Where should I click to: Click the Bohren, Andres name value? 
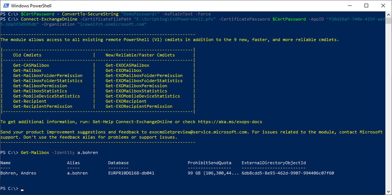[x=18, y=173]
